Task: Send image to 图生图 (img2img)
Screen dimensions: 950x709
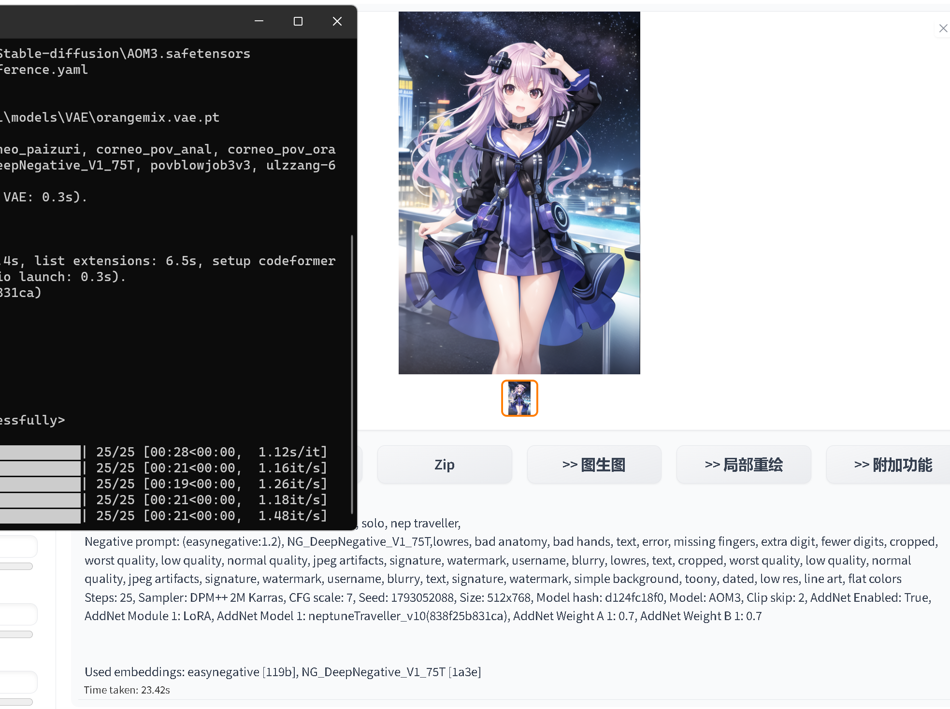Action: pos(594,465)
